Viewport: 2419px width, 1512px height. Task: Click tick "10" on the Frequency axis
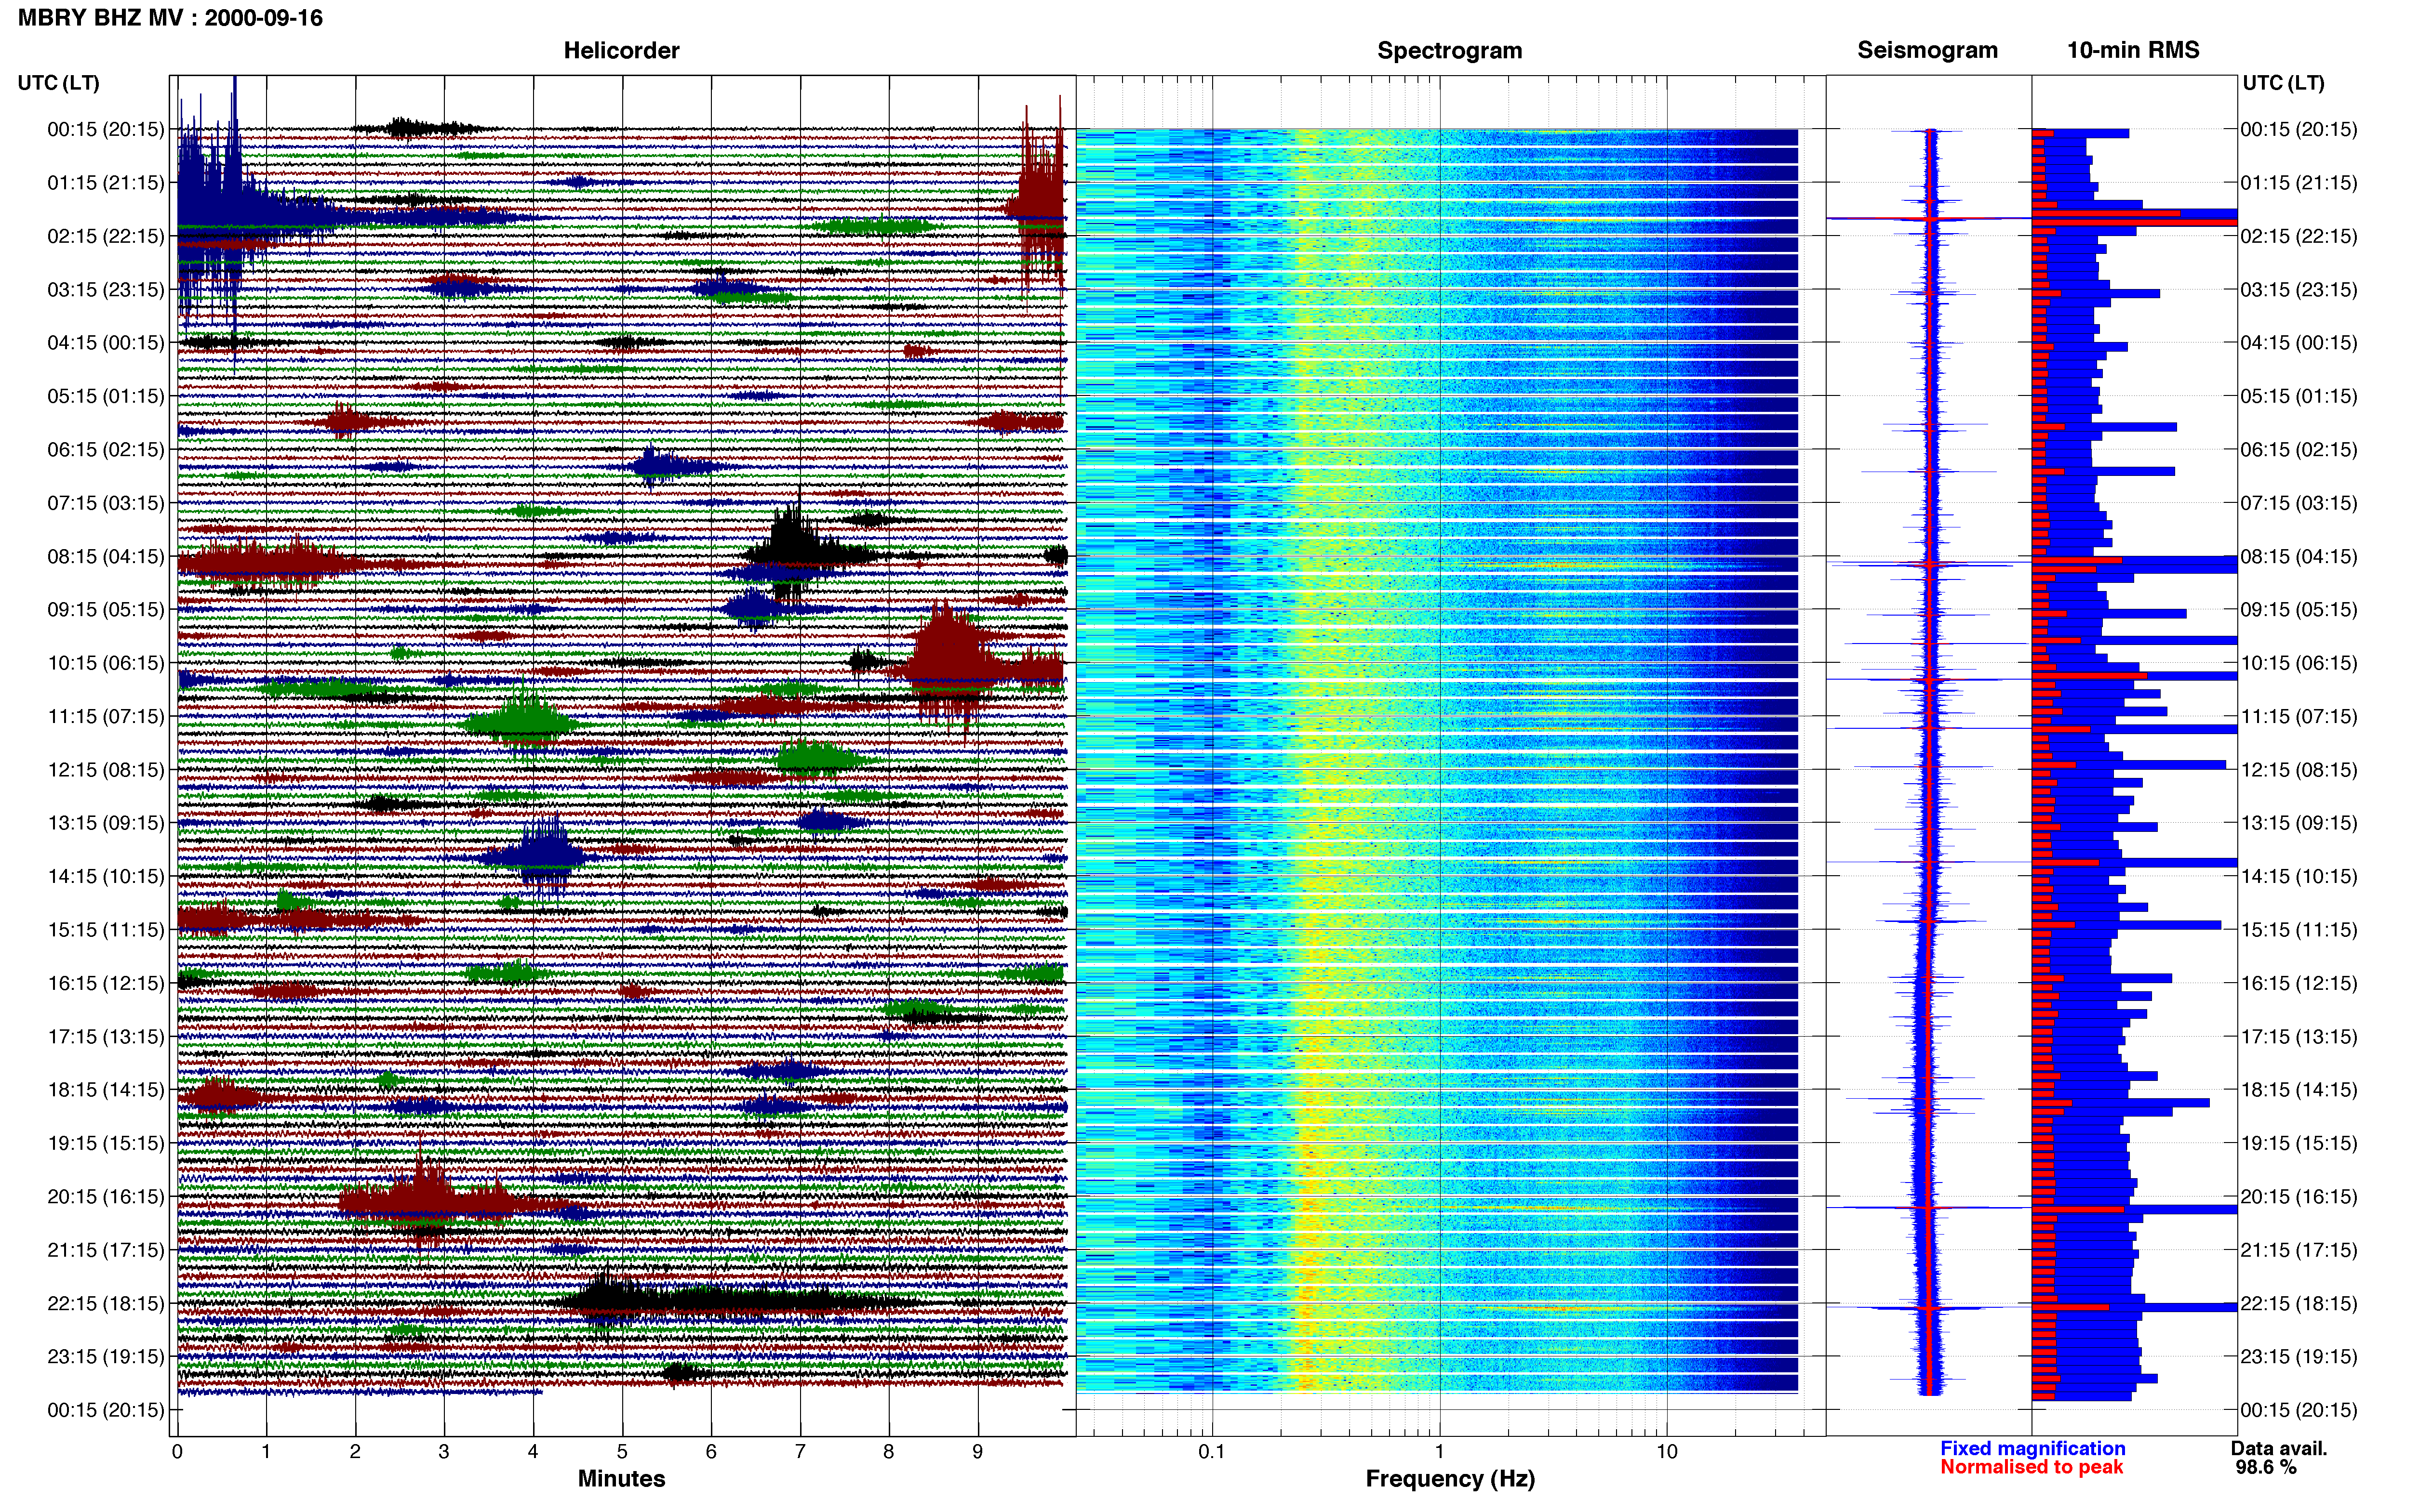coord(1667,1452)
